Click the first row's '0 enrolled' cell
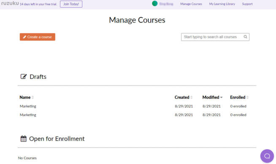This screenshot has width=276, height=164. pyautogui.click(x=238, y=106)
